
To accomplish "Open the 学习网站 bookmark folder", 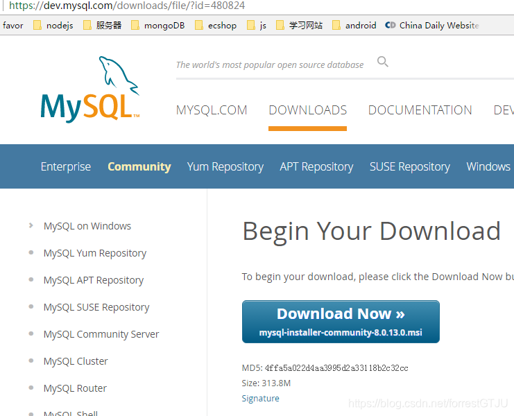I will click(299, 25).
